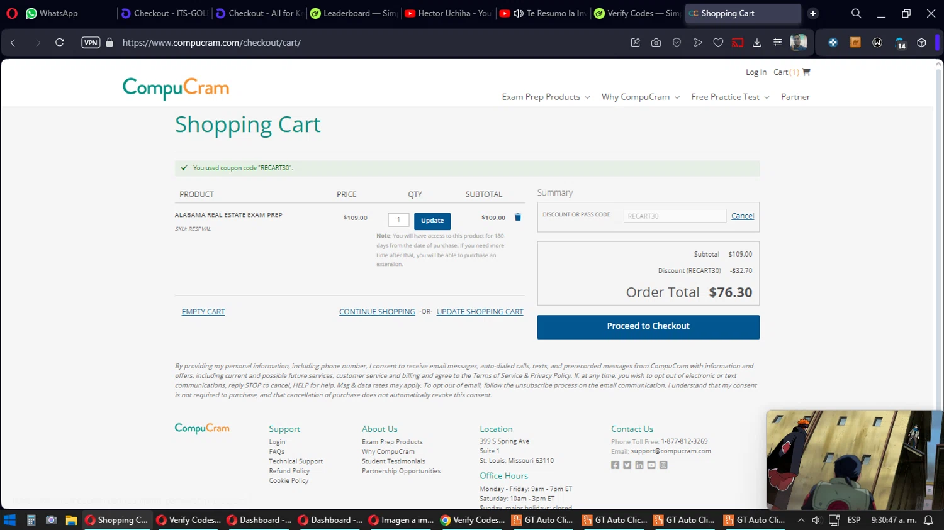This screenshot has width=944, height=530.
Task: Open FAQs in the footer Support list
Action: [x=277, y=451]
